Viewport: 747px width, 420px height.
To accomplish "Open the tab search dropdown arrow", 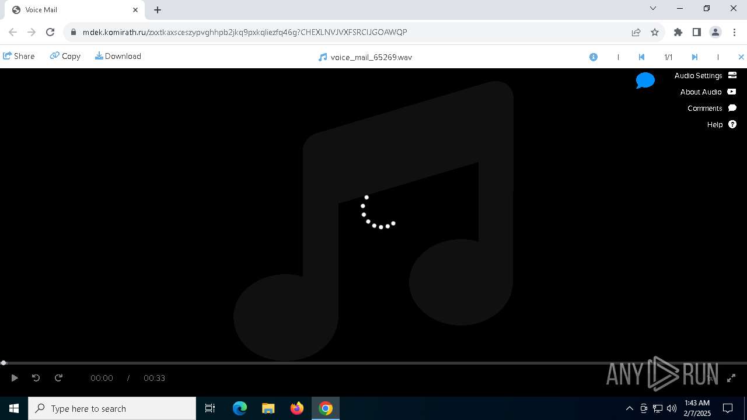I will pos(653,8).
